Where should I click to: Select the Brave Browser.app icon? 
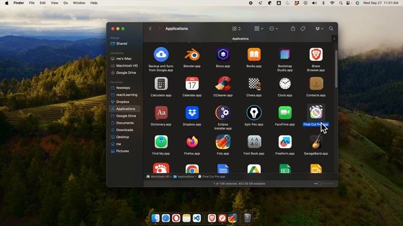click(316, 55)
